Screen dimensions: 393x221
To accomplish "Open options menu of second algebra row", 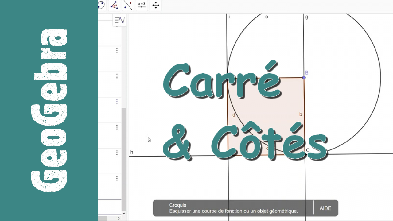I will coord(117,50).
